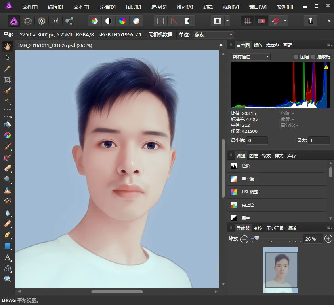Screen dimensions: 334x305
Task: Select the Move tool in the left toolbar
Action: click(x=7, y=58)
